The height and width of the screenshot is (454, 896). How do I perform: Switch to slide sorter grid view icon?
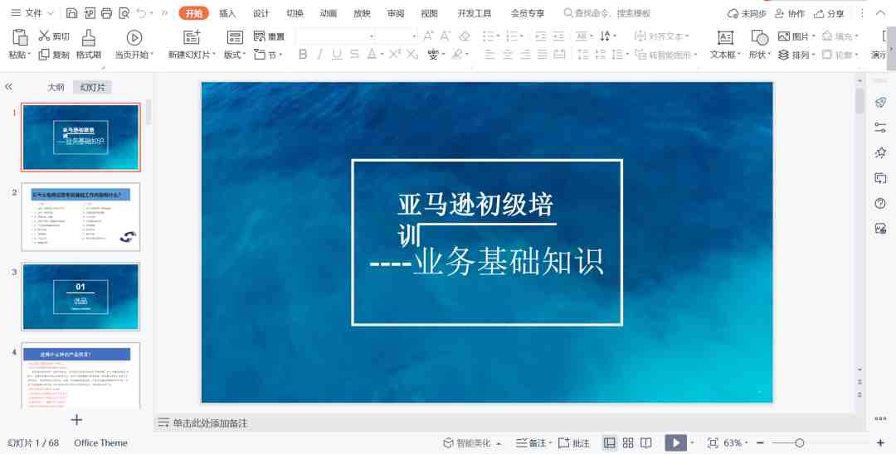pos(628,442)
